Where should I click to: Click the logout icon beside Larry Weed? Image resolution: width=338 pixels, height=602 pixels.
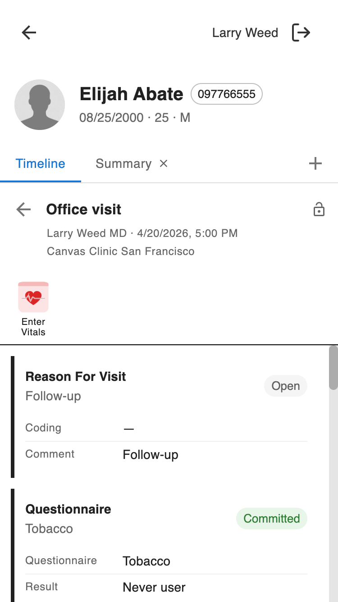click(301, 32)
